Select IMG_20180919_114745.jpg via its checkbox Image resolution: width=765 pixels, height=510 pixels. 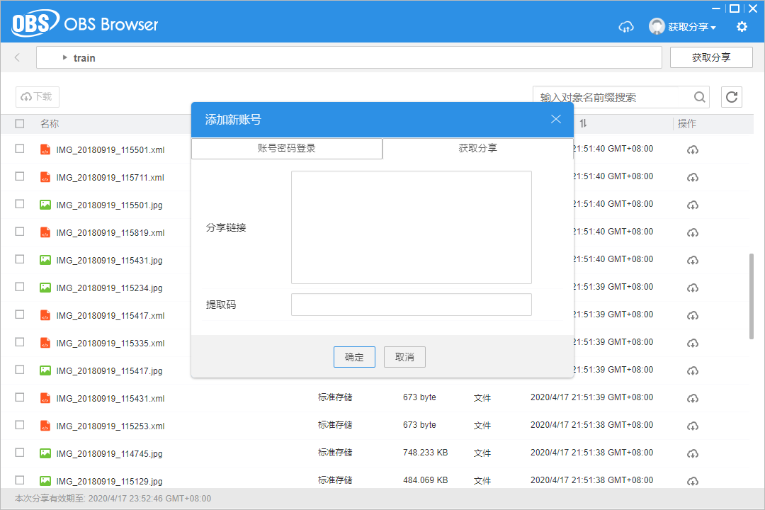19,453
